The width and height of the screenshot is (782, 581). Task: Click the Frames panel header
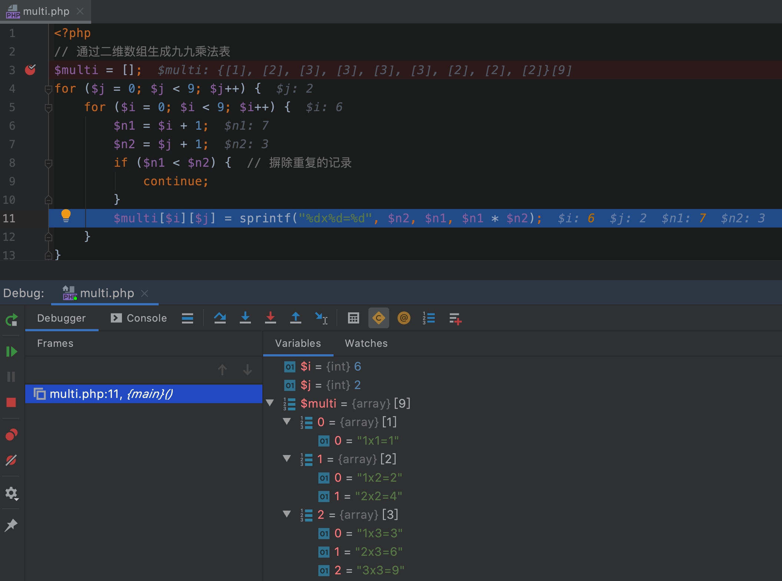[x=55, y=343]
